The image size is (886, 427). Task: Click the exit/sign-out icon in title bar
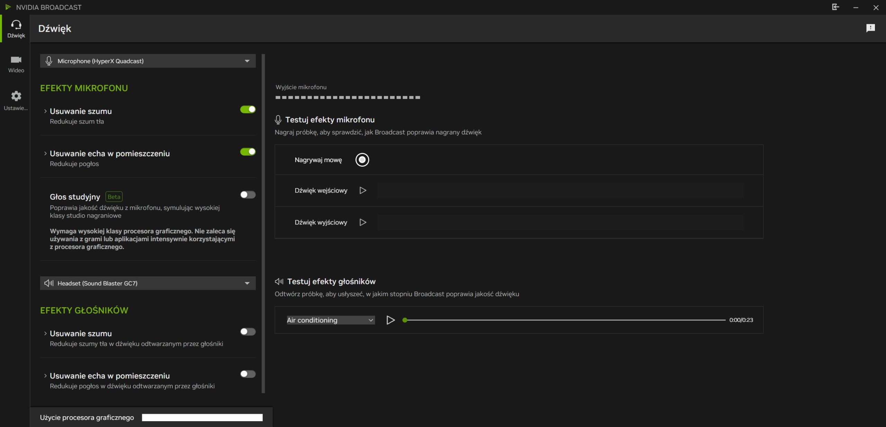[835, 7]
